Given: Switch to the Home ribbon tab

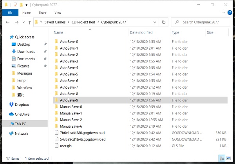Looking at the screenshot, I should click(27, 13).
